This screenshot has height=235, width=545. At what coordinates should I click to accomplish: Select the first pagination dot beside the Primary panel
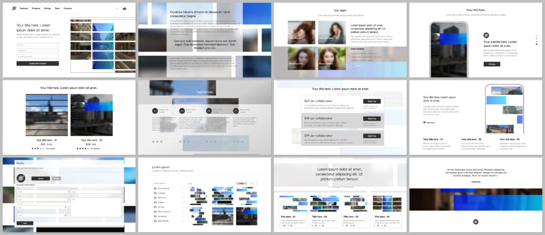pos(536,36)
